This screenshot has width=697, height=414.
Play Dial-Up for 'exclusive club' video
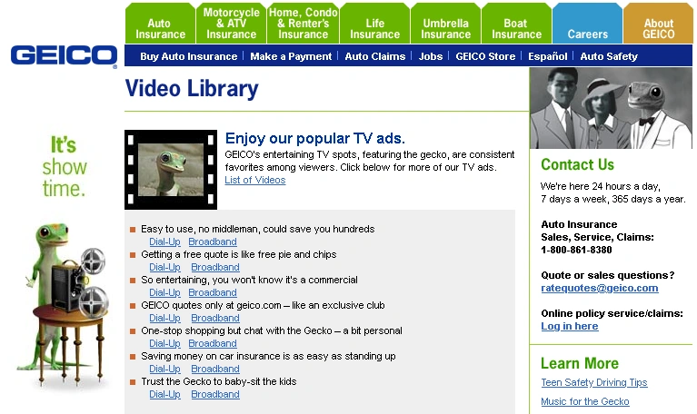(164, 318)
